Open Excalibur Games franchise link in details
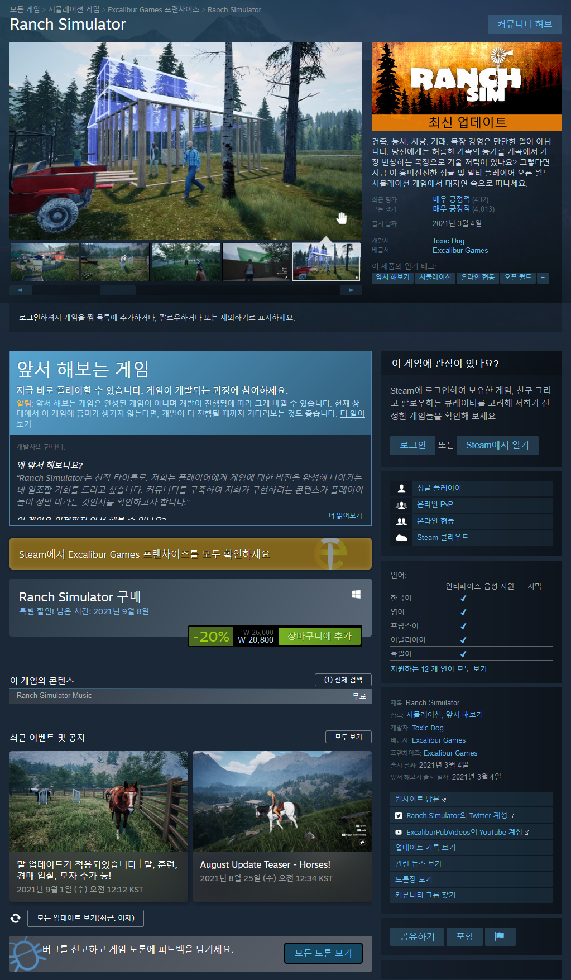 (x=450, y=753)
